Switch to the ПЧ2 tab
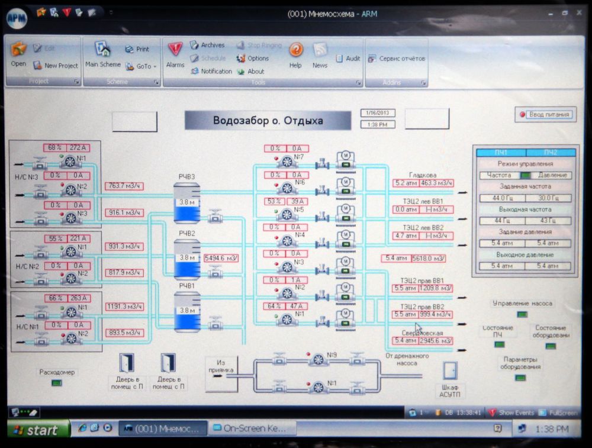592x448 pixels. 551,152
